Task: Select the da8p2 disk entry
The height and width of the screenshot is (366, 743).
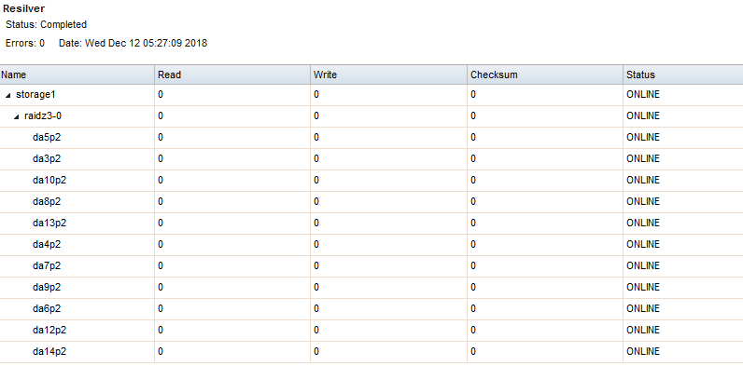Action: click(x=371, y=201)
